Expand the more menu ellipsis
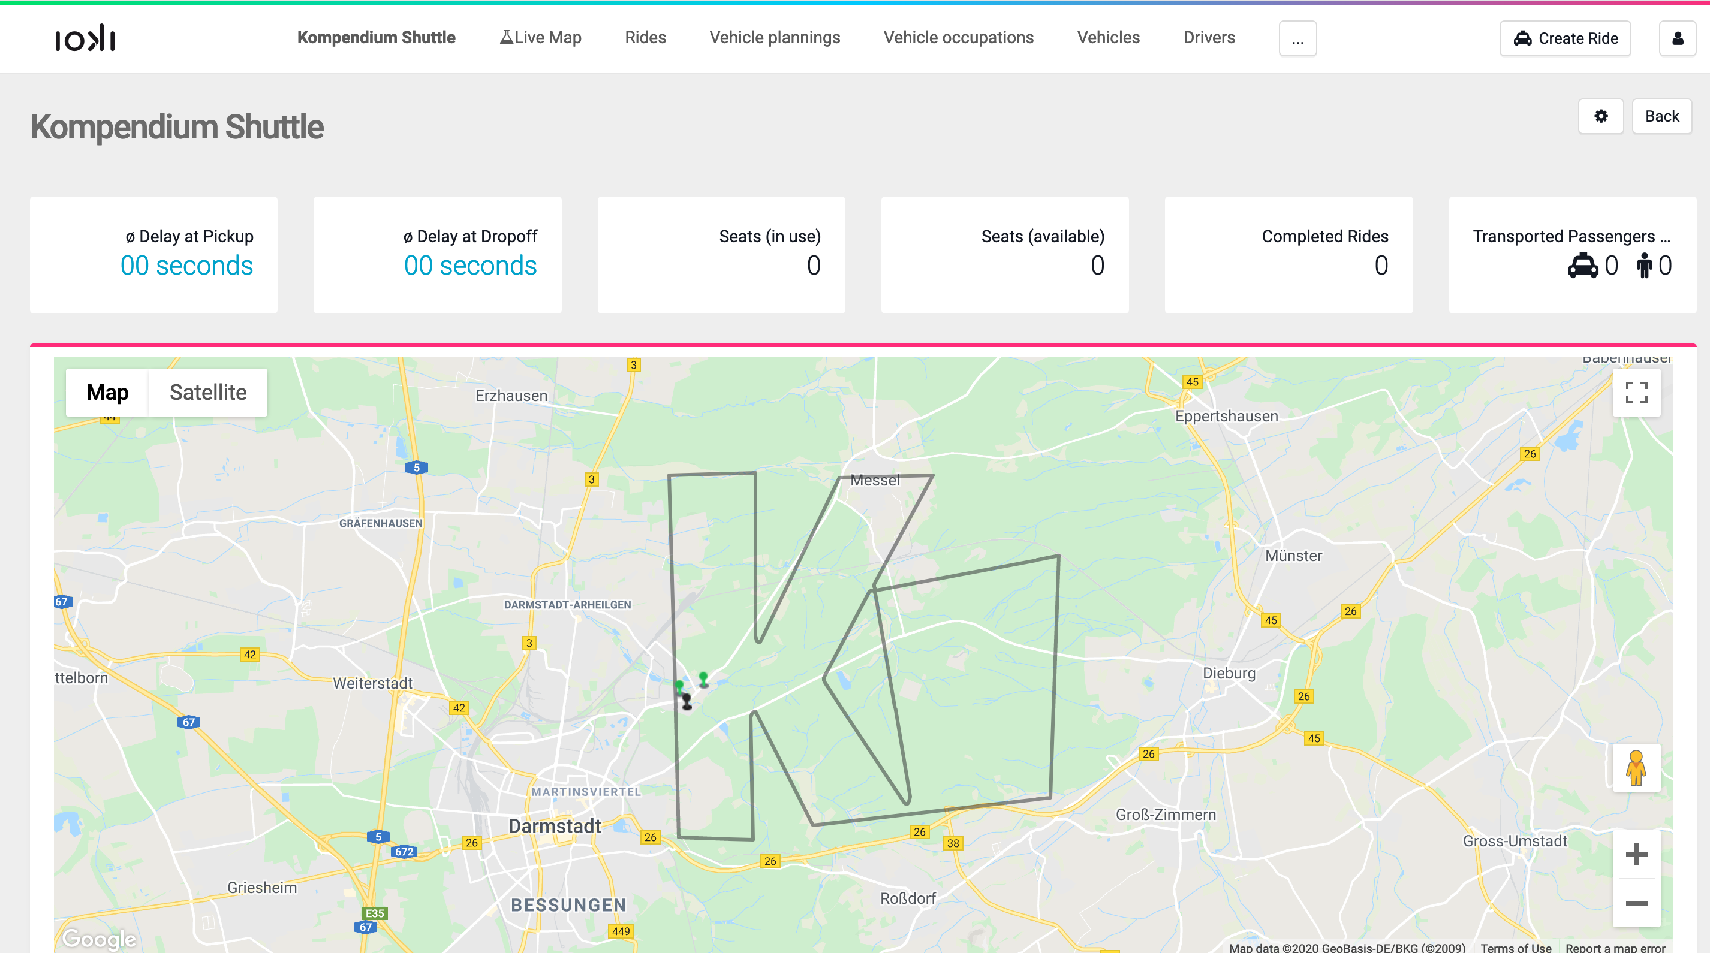 (1297, 38)
